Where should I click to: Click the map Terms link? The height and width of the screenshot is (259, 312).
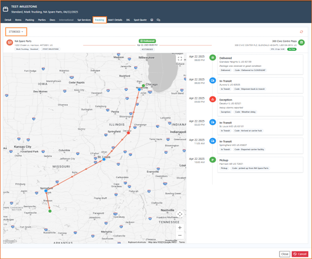point(182,242)
